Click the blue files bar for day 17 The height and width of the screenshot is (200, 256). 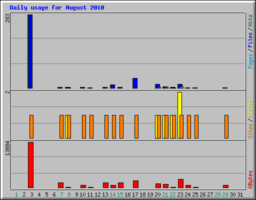[135, 83]
